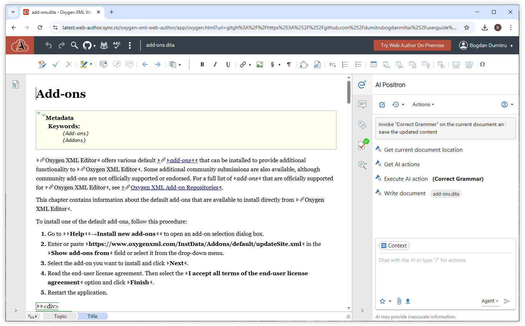
Task: Open the Actions dropdown in AI Positron
Action: tap(423, 105)
